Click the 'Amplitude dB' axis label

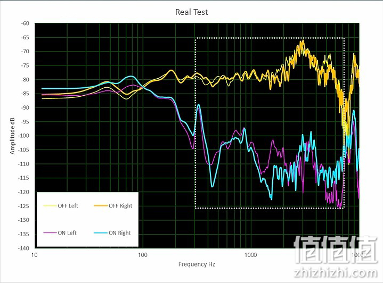tap(12, 136)
